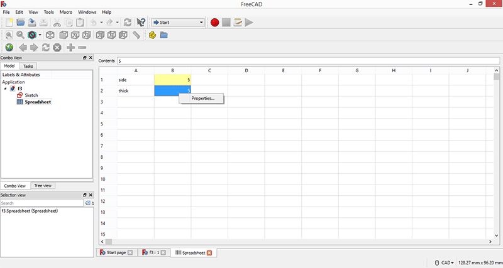
Task: Fit all content in view icon
Action: tap(9, 35)
